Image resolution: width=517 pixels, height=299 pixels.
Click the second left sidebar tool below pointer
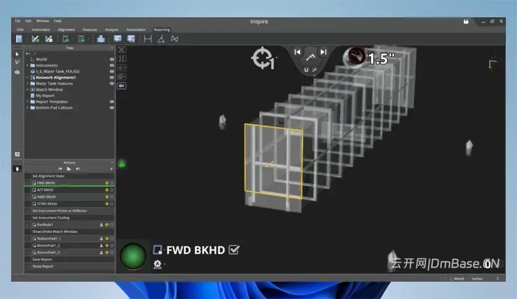coord(17,62)
